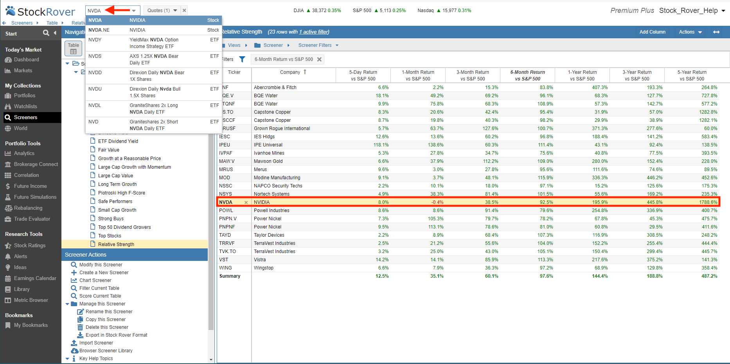The width and height of the screenshot is (730, 364).
Task: Open Watchlists section
Action: coord(25,107)
